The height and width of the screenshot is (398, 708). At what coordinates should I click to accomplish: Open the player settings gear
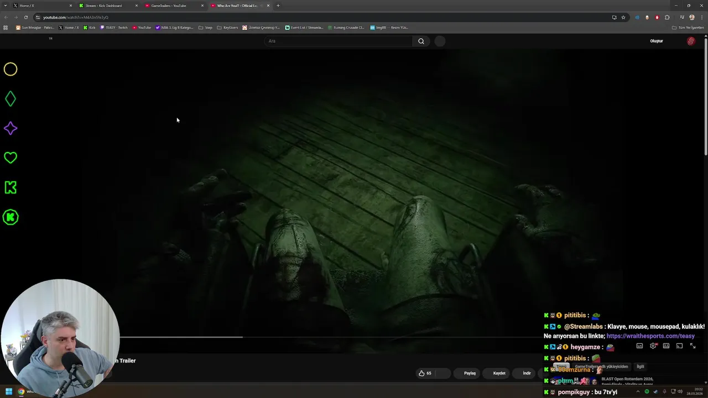click(x=653, y=346)
